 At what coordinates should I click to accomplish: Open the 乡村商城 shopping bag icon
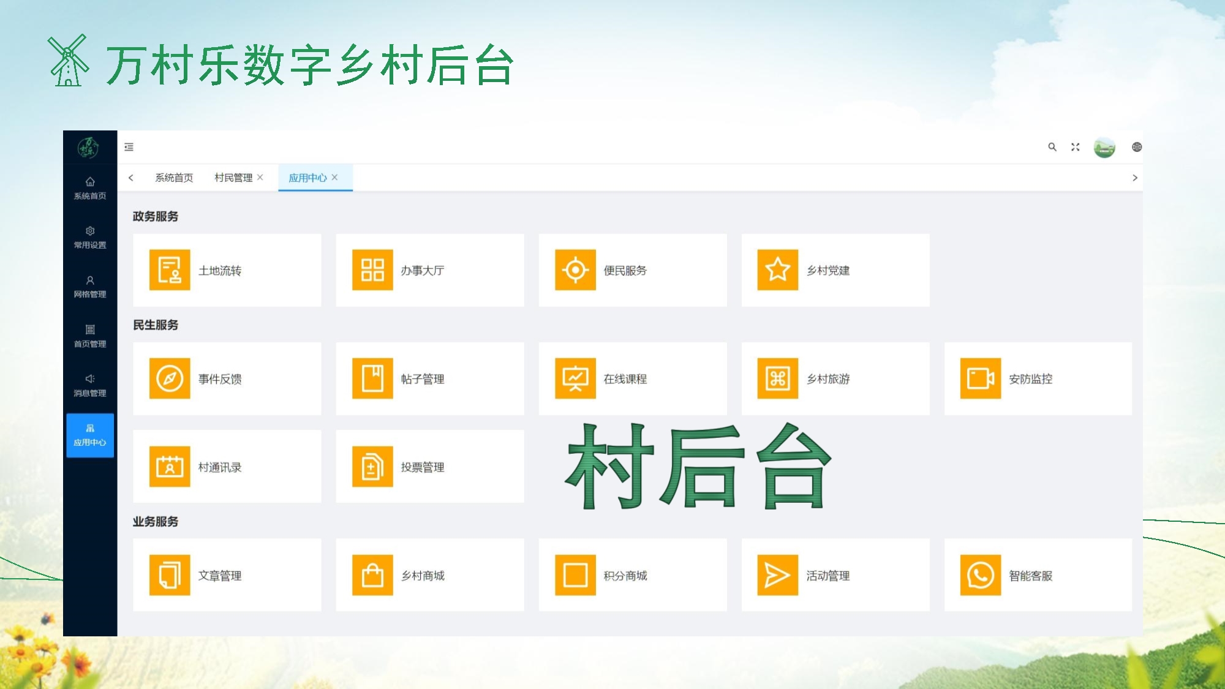tap(372, 575)
